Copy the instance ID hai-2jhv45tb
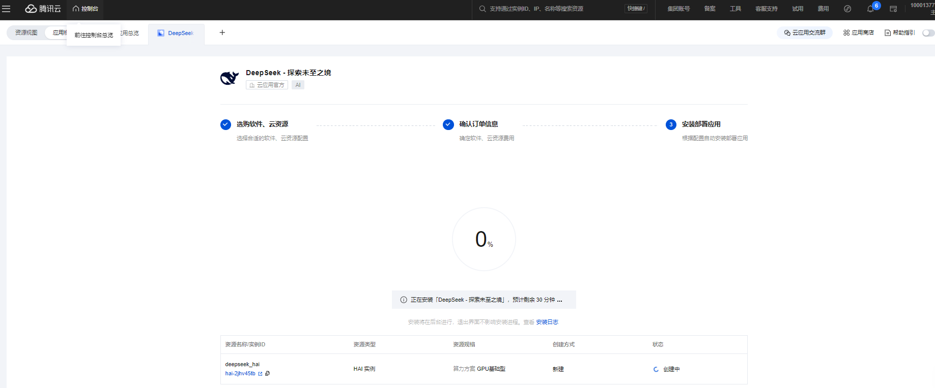Image resolution: width=935 pixels, height=388 pixels. point(267,373)
